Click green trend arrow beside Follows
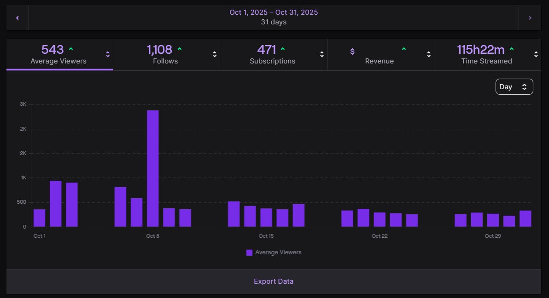This screenshot has width=549, height=298. click(x=180, y=49)
